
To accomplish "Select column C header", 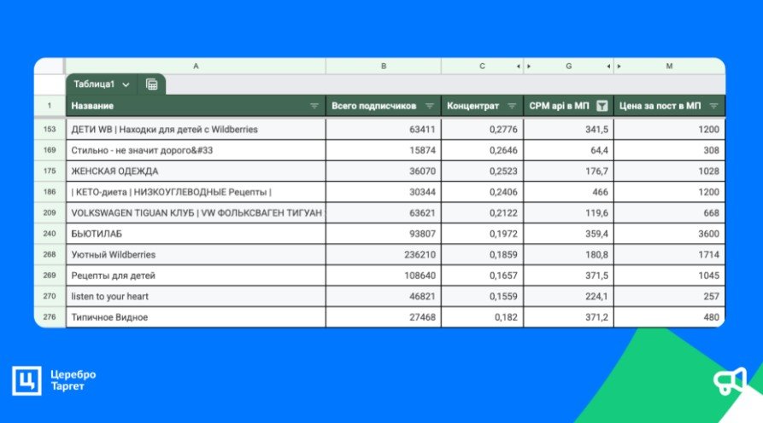I will coord(482,66).
